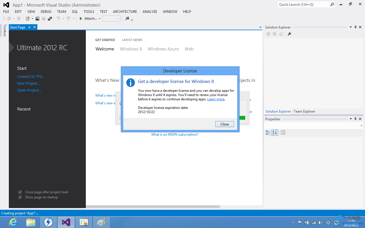Open the toolbar overflow options arrow
This screenshot has width=365, height=228.
coord(132,20)
